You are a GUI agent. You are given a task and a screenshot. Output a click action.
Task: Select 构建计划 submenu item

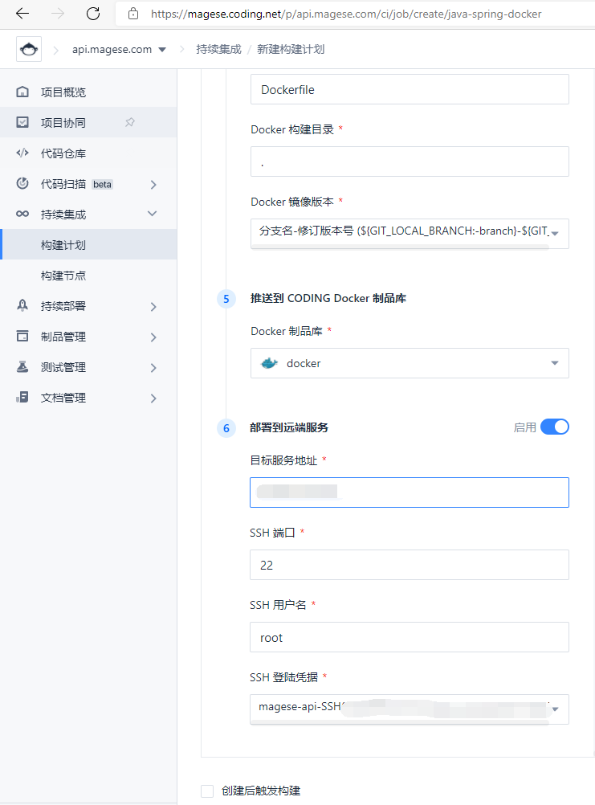[88, 244]
